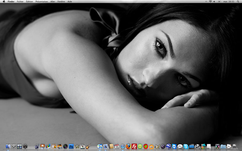Image resolution: width=242 pixels, height=151 pixels.
Task: Open GarageBand guitar icon in dock
Action: click(x=88, y=146)
